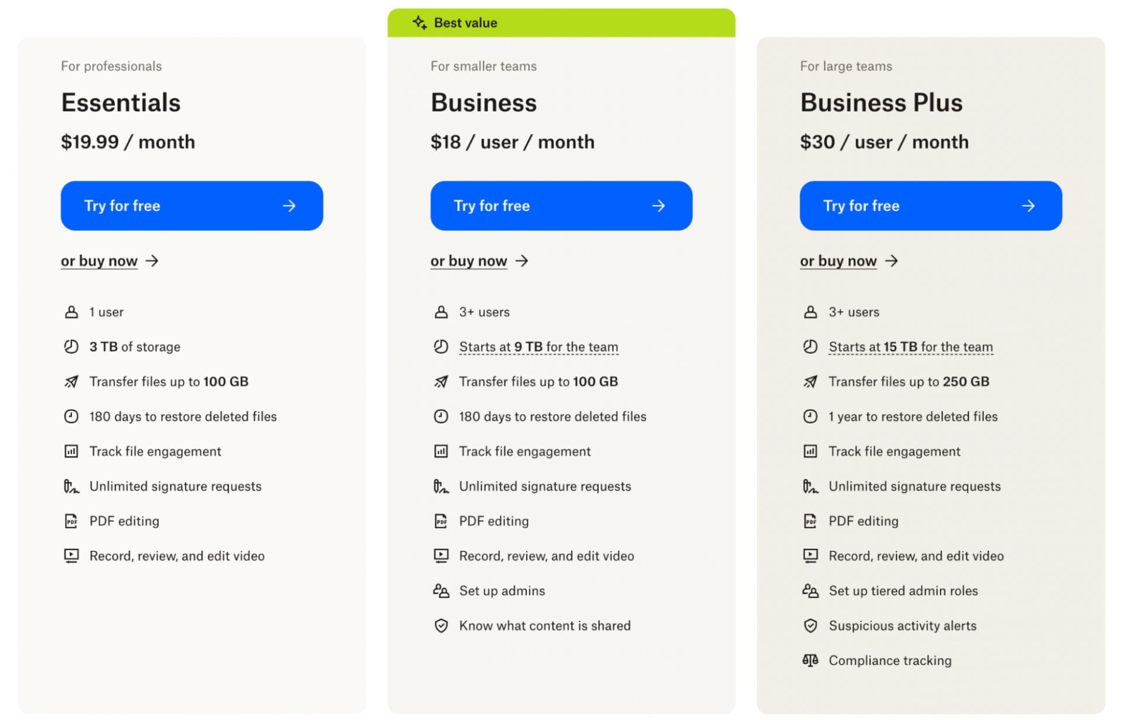This screenshot has width=1125, height=720.
Task: Open the "Starts at 9 TB for the team" link
Action: [538, 346]
